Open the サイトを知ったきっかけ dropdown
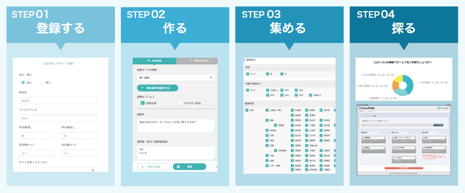The image size is (465, 193). pos(58,170)
